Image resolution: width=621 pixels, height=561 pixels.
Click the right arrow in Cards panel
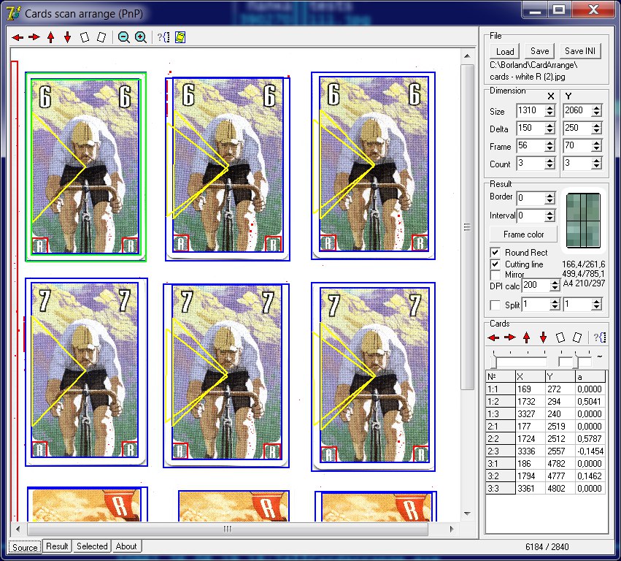pos(509,337)
